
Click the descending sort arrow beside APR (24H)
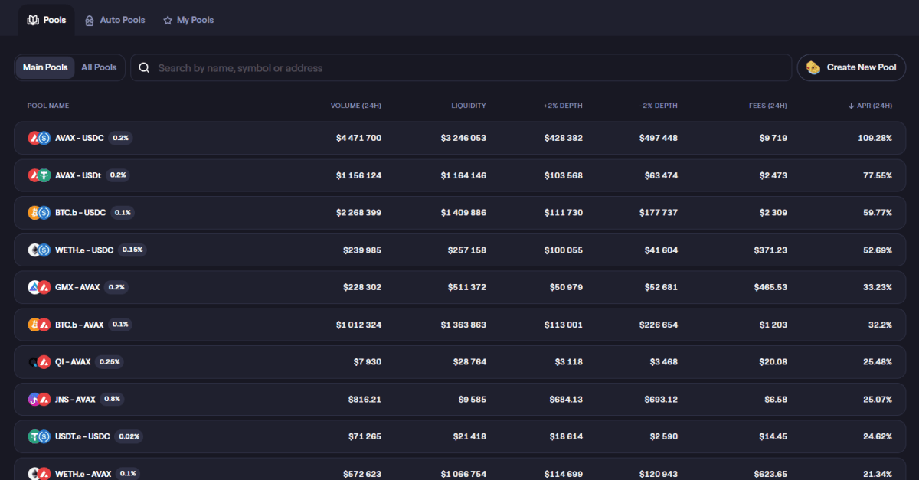click(851, 106)
